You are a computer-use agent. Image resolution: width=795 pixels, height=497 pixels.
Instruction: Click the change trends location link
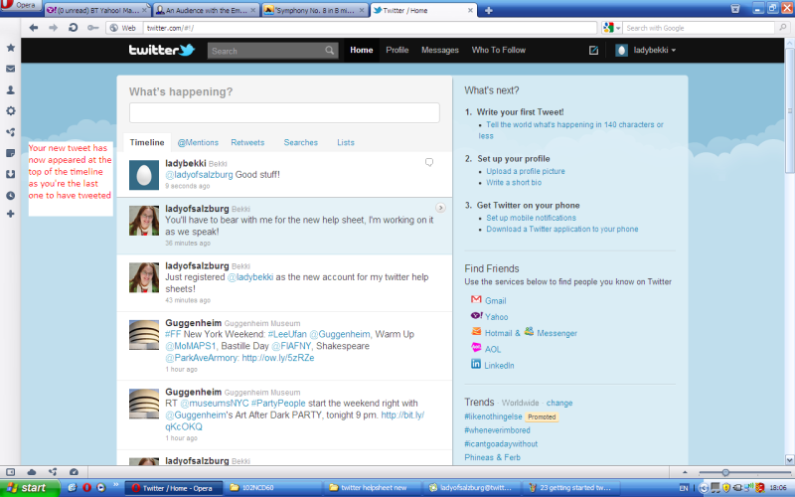[x=559, y=403]
